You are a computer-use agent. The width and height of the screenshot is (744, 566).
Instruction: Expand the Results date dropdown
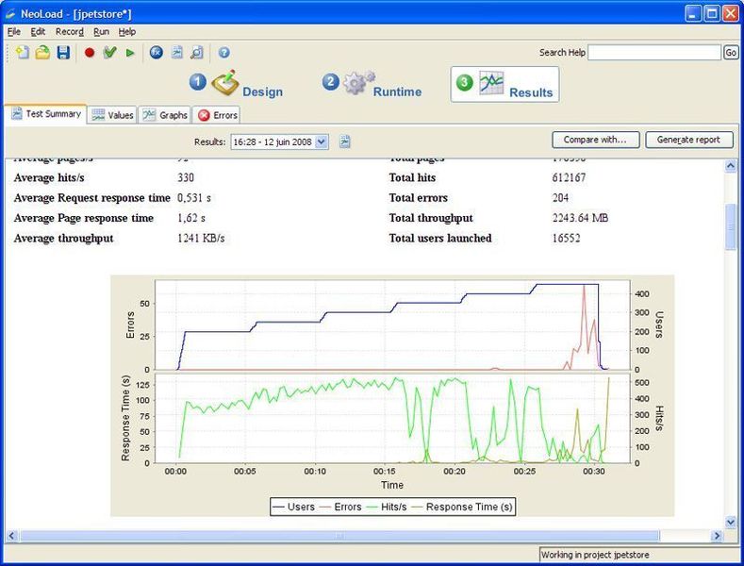pos(322,141)
